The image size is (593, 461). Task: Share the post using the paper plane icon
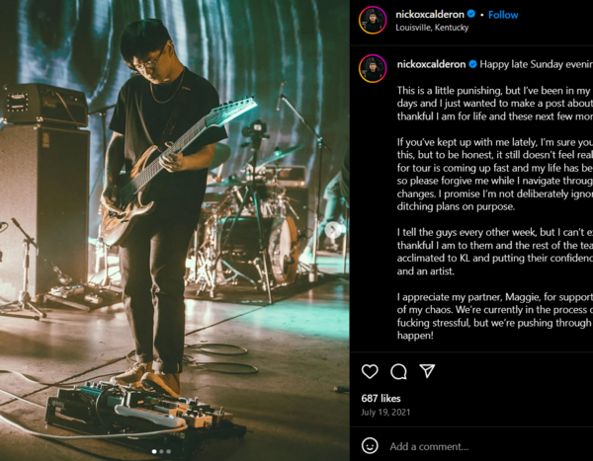pos(427,371)
